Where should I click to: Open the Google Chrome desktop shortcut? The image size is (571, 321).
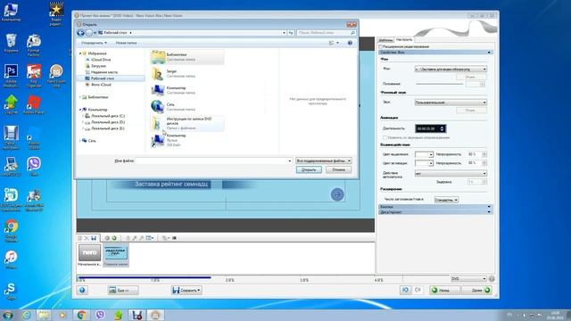click(x=11, y=231)
